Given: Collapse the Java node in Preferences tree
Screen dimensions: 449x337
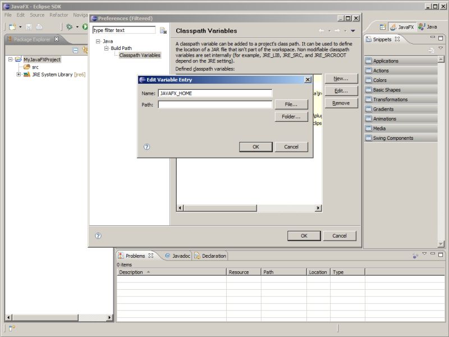Looking at the screenshot, I should click(x=98, y=41).
